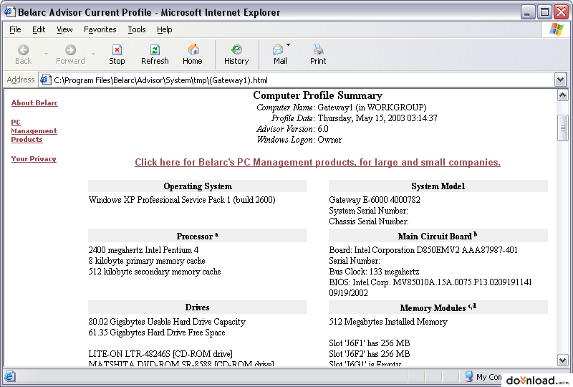Click text '8 kilobyte primary memory cache'
The height and width of the screenshot is (387, 573).
(x=147, y=261)
